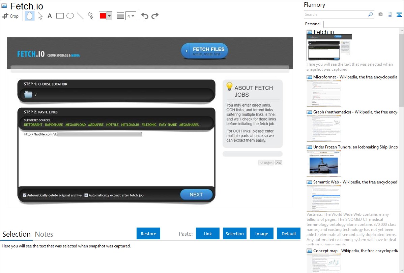The image size is (404, 273).
Task: Open the Semantic Web snapshot thumbnail
Action: [324, 198]
